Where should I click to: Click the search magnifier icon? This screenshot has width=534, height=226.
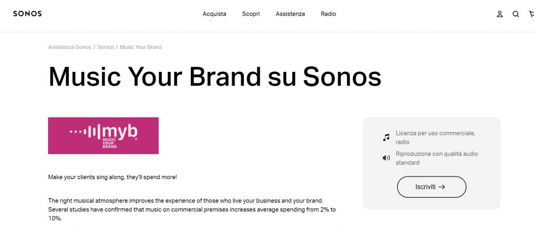click(x=516, y=14)
